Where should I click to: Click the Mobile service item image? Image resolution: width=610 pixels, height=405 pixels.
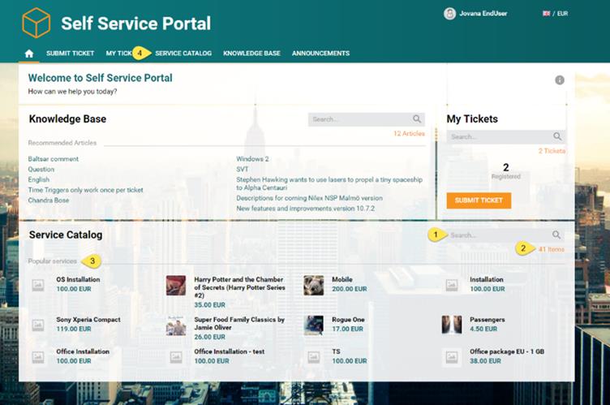click(314, 285)
